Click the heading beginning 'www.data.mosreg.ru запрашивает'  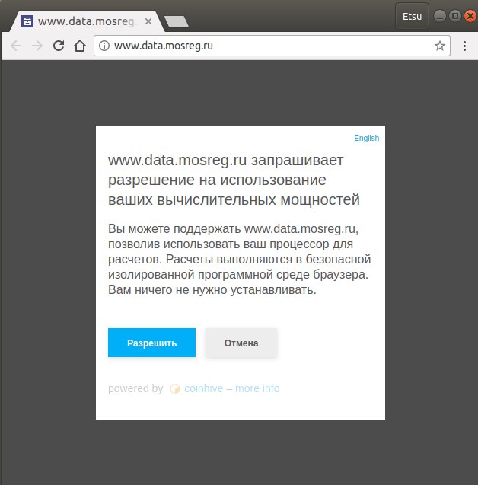coord(234,180)
